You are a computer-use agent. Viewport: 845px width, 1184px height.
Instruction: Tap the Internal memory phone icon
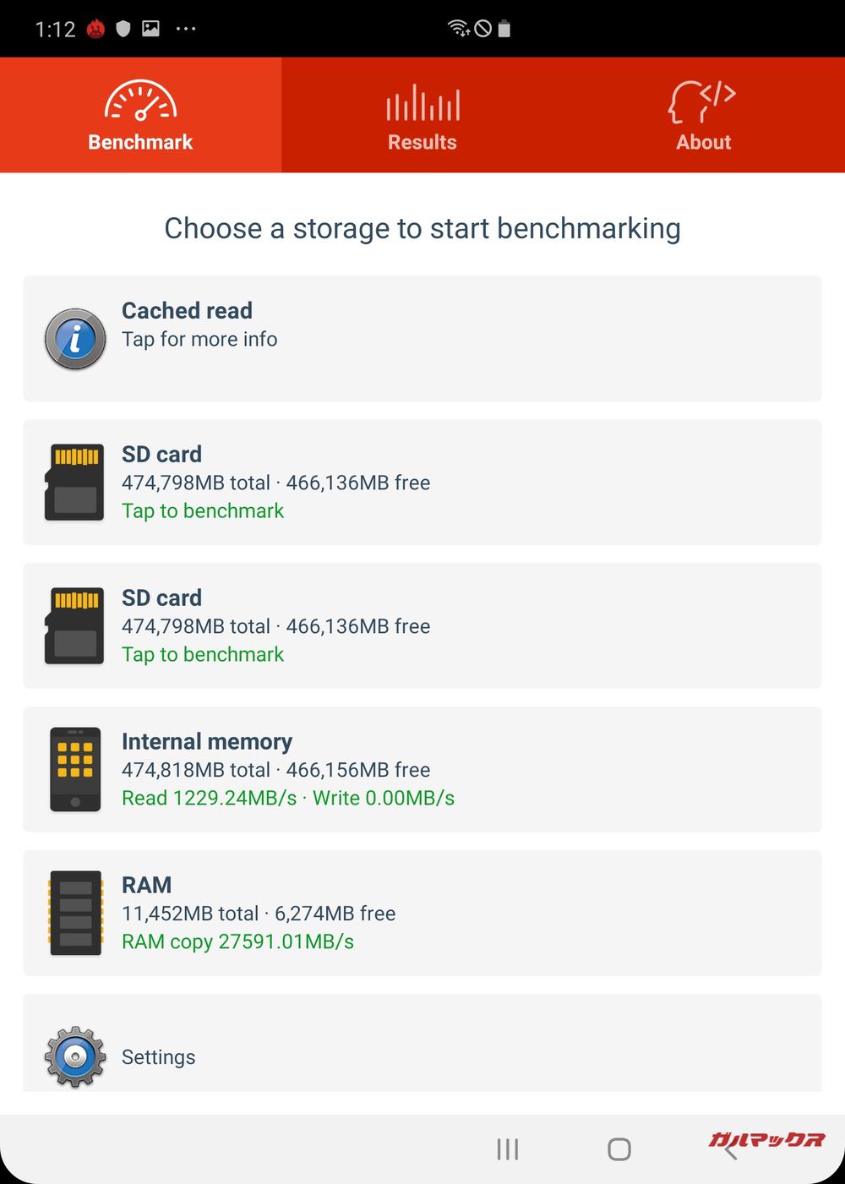tap(75, 770)
